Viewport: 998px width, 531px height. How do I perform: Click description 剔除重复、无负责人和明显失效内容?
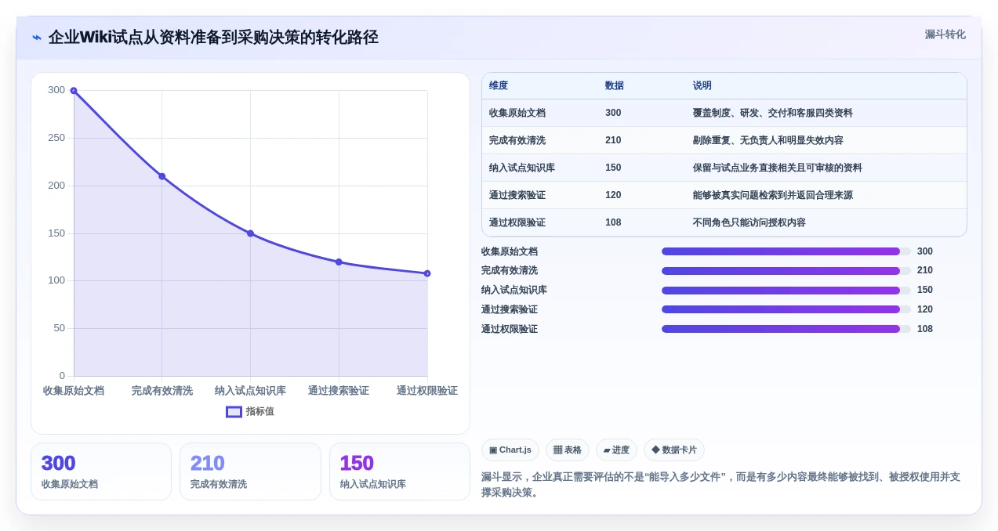click(768, 140)
